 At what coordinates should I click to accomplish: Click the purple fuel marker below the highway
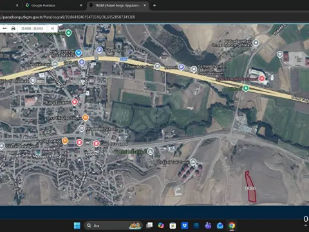point(82,63)
